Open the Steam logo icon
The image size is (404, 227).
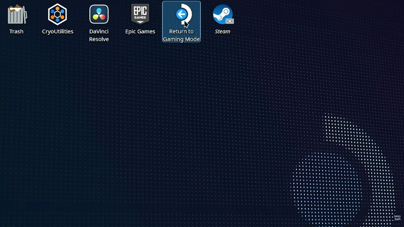coord(222,14)
